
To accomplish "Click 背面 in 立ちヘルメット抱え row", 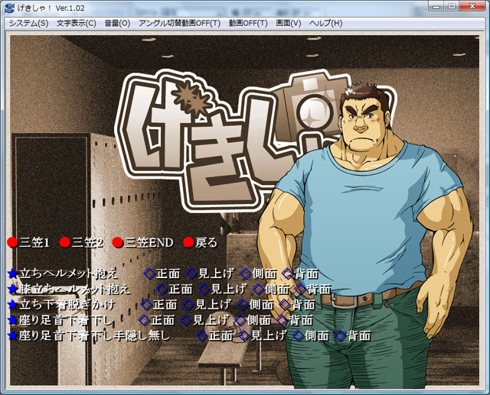I will [x=300, y=274].
